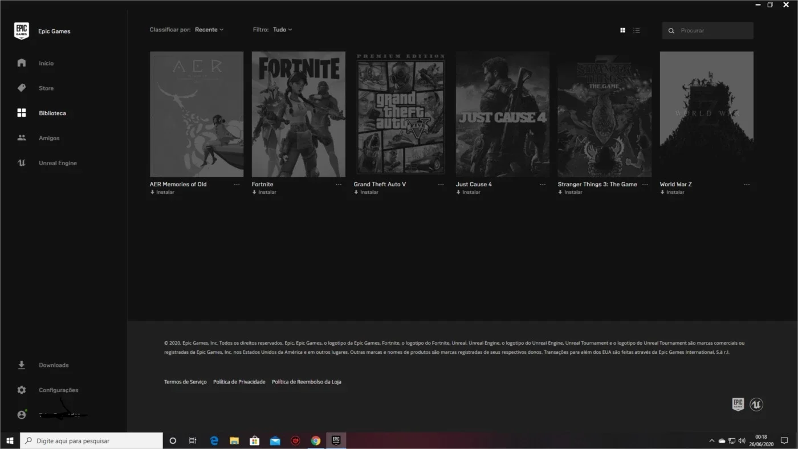
Task: Open Configurações gear settings
Action: (x=22, y=390)
